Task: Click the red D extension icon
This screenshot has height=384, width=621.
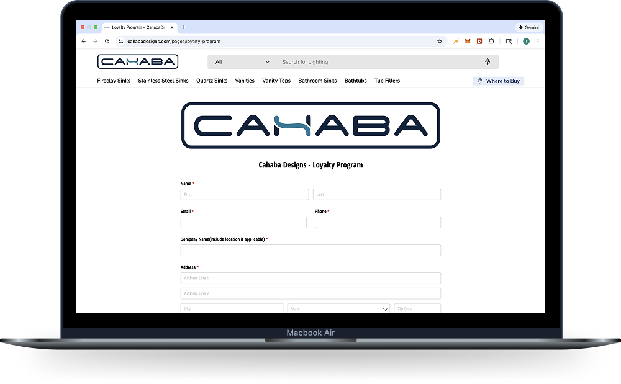Action: pos(479,41)
